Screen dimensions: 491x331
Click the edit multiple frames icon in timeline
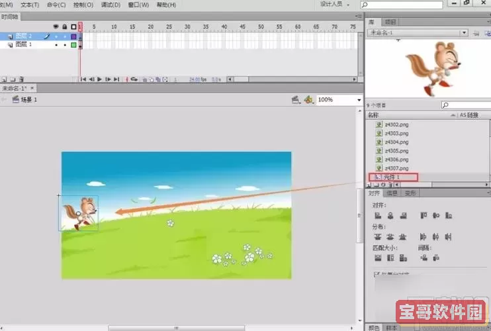tap(158, 79)
